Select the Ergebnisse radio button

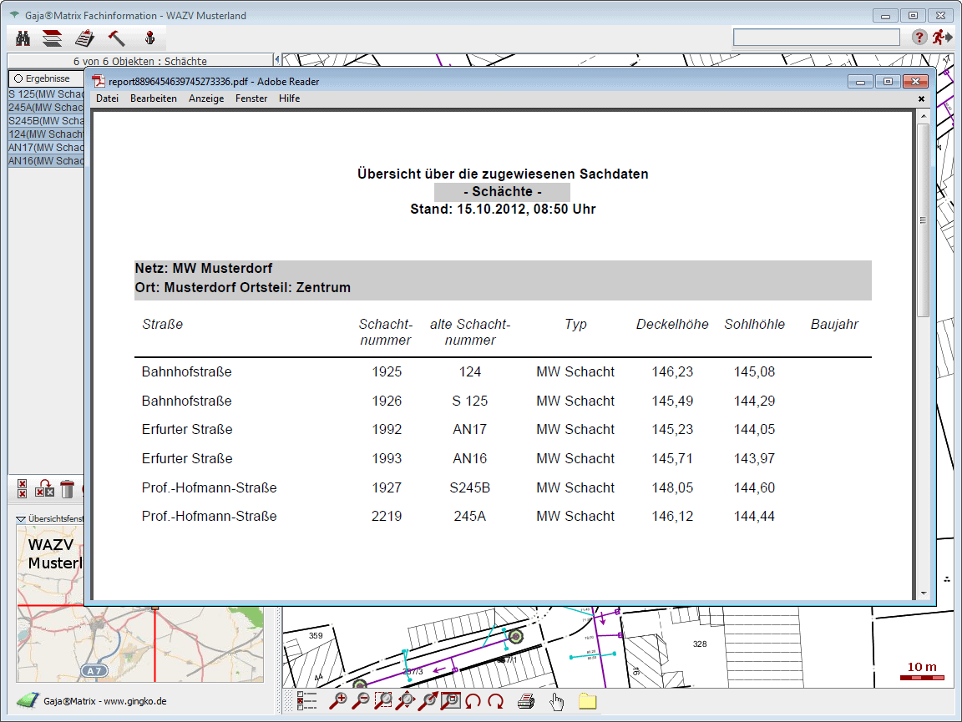pos(18,78)
